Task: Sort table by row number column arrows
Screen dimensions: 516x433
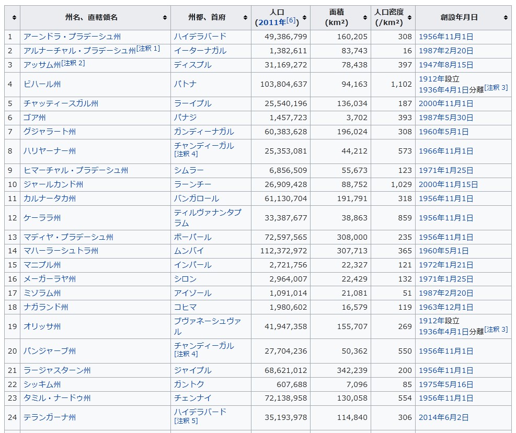Action: coord(13,18)
